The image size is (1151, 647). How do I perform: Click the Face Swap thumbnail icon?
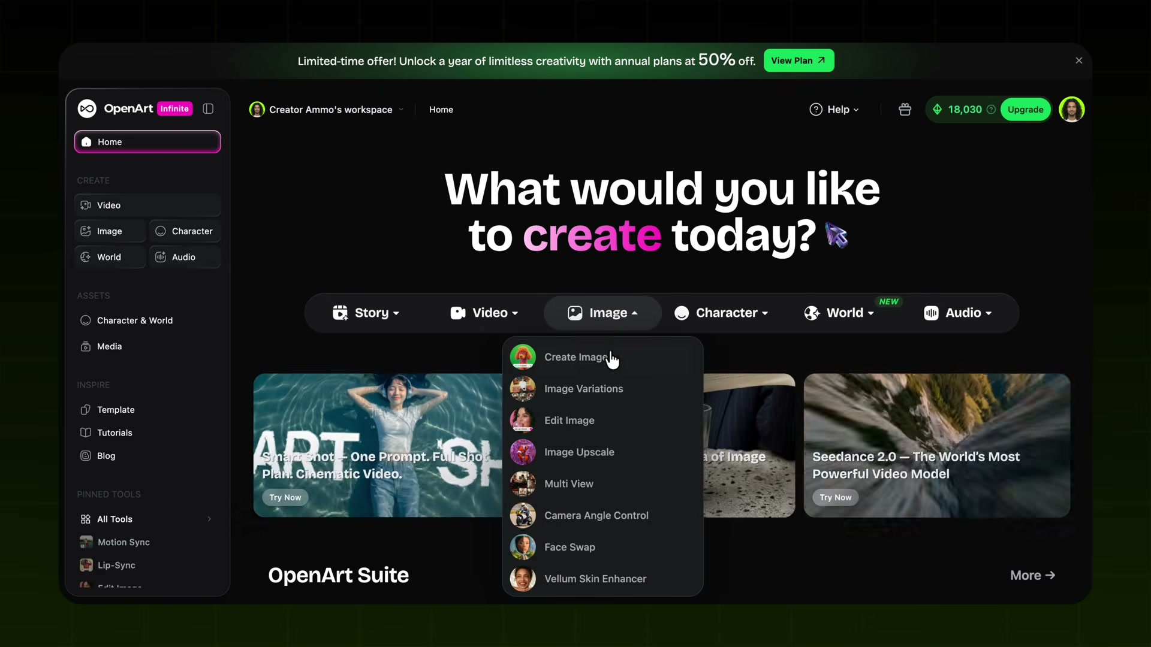pyautogui.click(x=523, y=548)
